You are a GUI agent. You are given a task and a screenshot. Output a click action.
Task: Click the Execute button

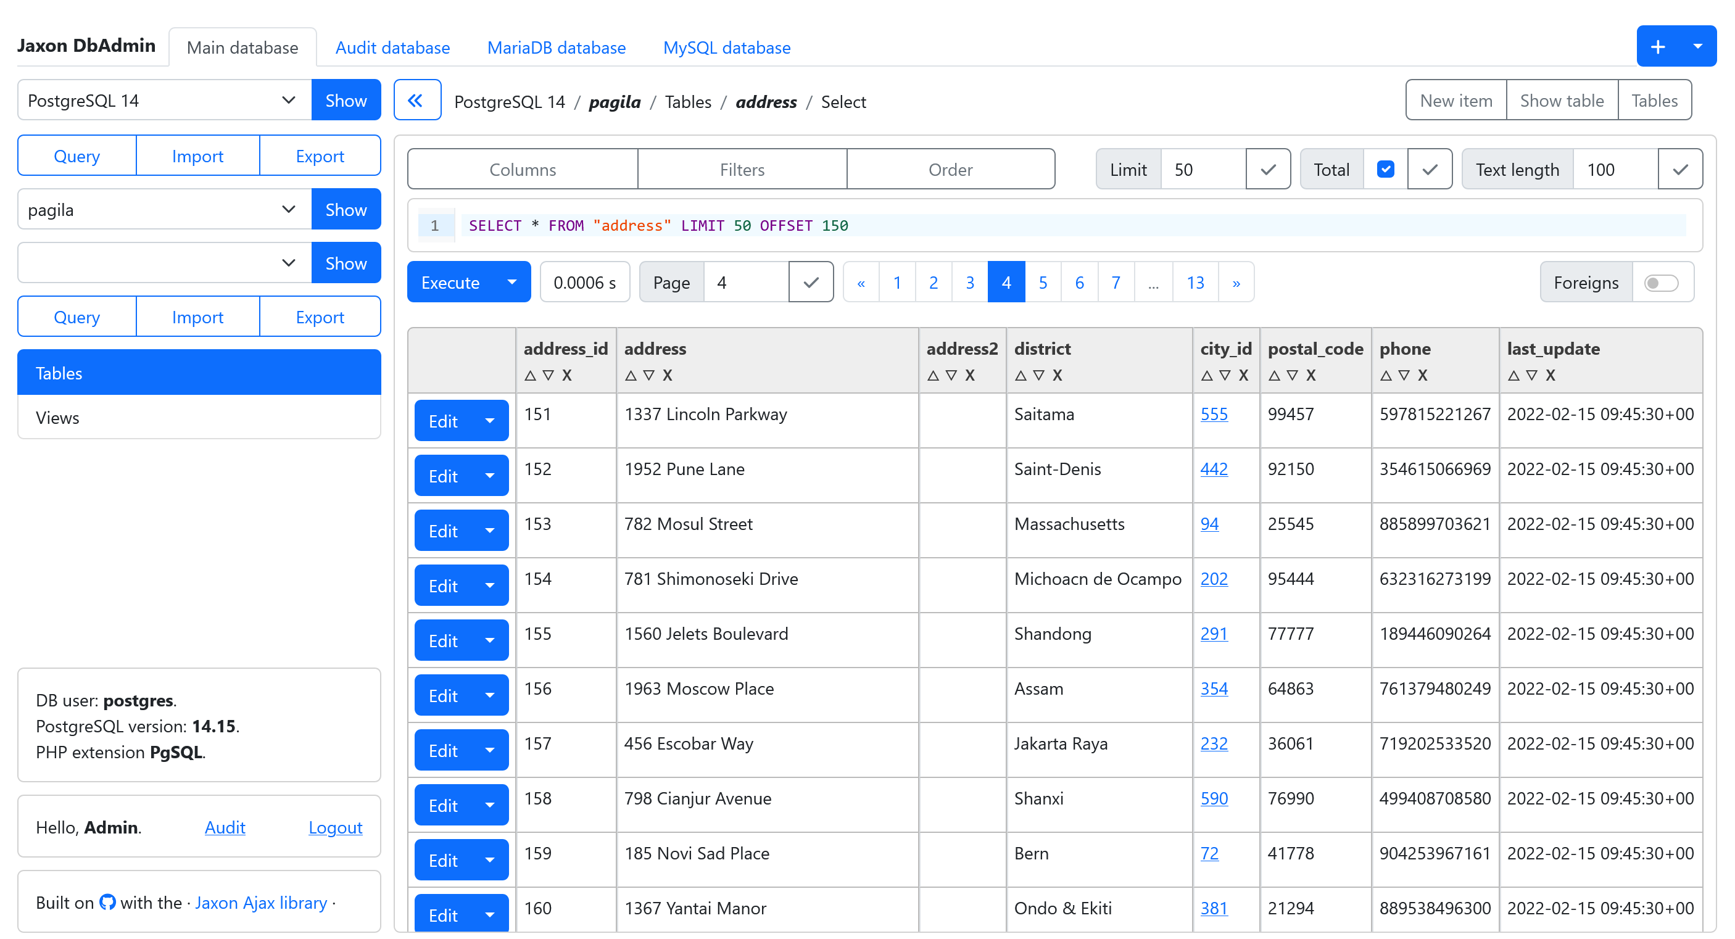(x=450, y=282)
